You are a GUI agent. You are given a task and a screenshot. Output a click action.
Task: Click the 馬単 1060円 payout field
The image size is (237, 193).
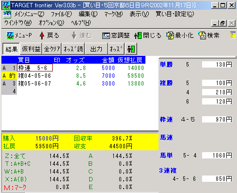tap(217, 156)
